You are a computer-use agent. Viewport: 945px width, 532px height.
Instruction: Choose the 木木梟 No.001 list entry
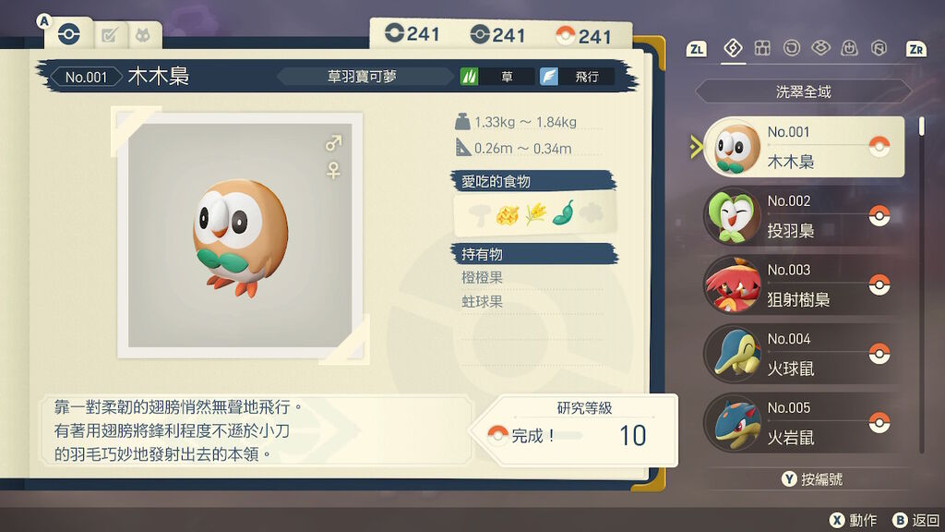point(804,147)
